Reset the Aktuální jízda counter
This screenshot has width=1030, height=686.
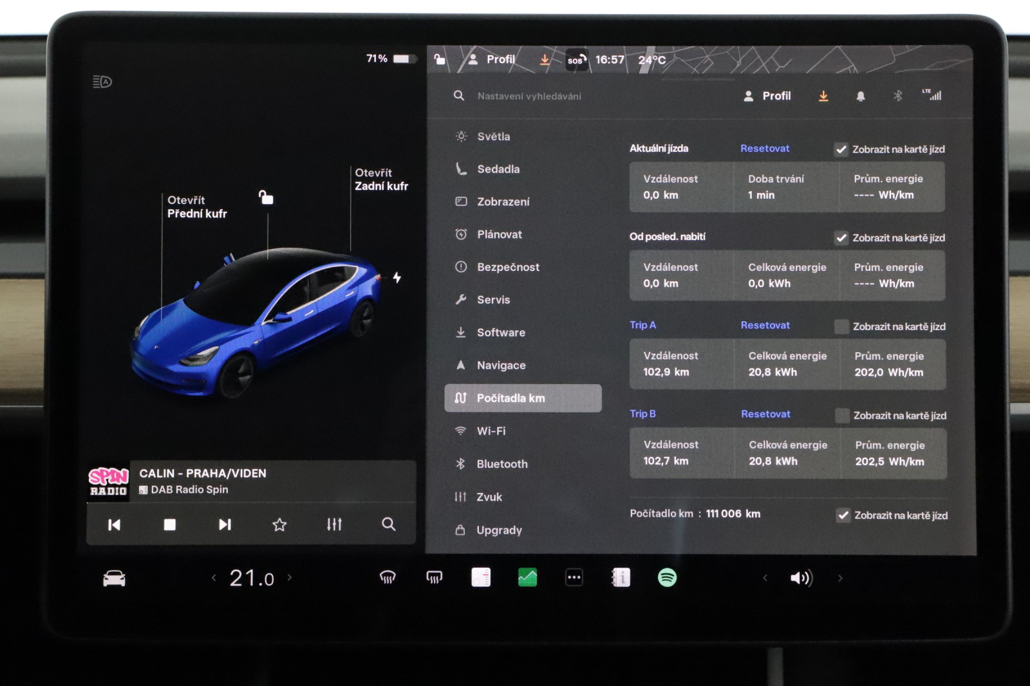765,149
